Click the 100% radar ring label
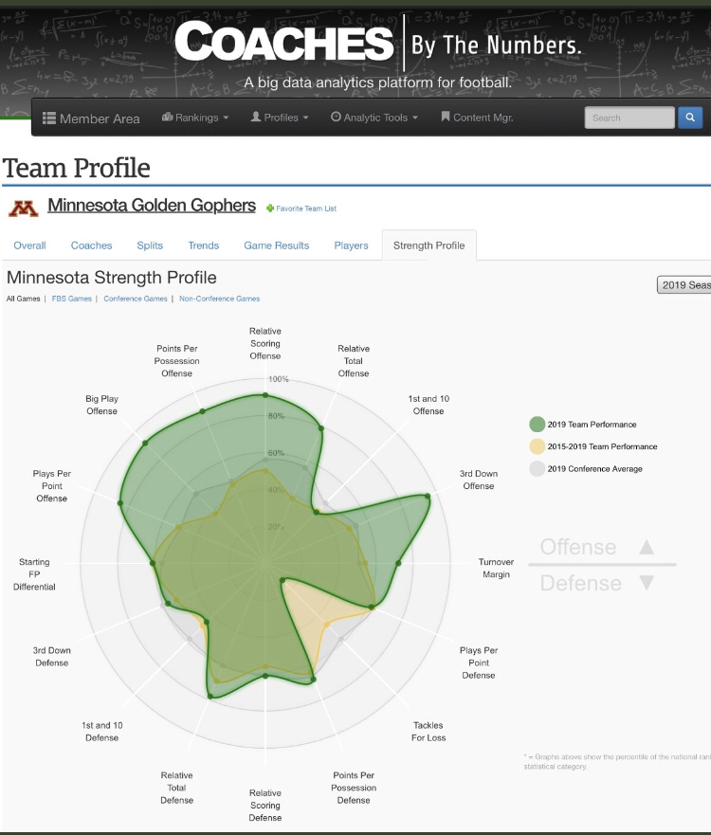This screenshot has width=711, height=835. point(278,379)
